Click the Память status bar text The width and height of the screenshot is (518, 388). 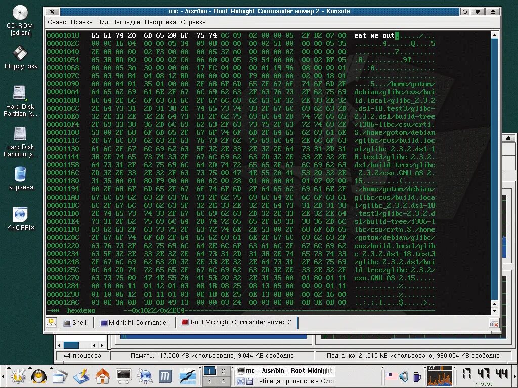(x=212, y=356)
